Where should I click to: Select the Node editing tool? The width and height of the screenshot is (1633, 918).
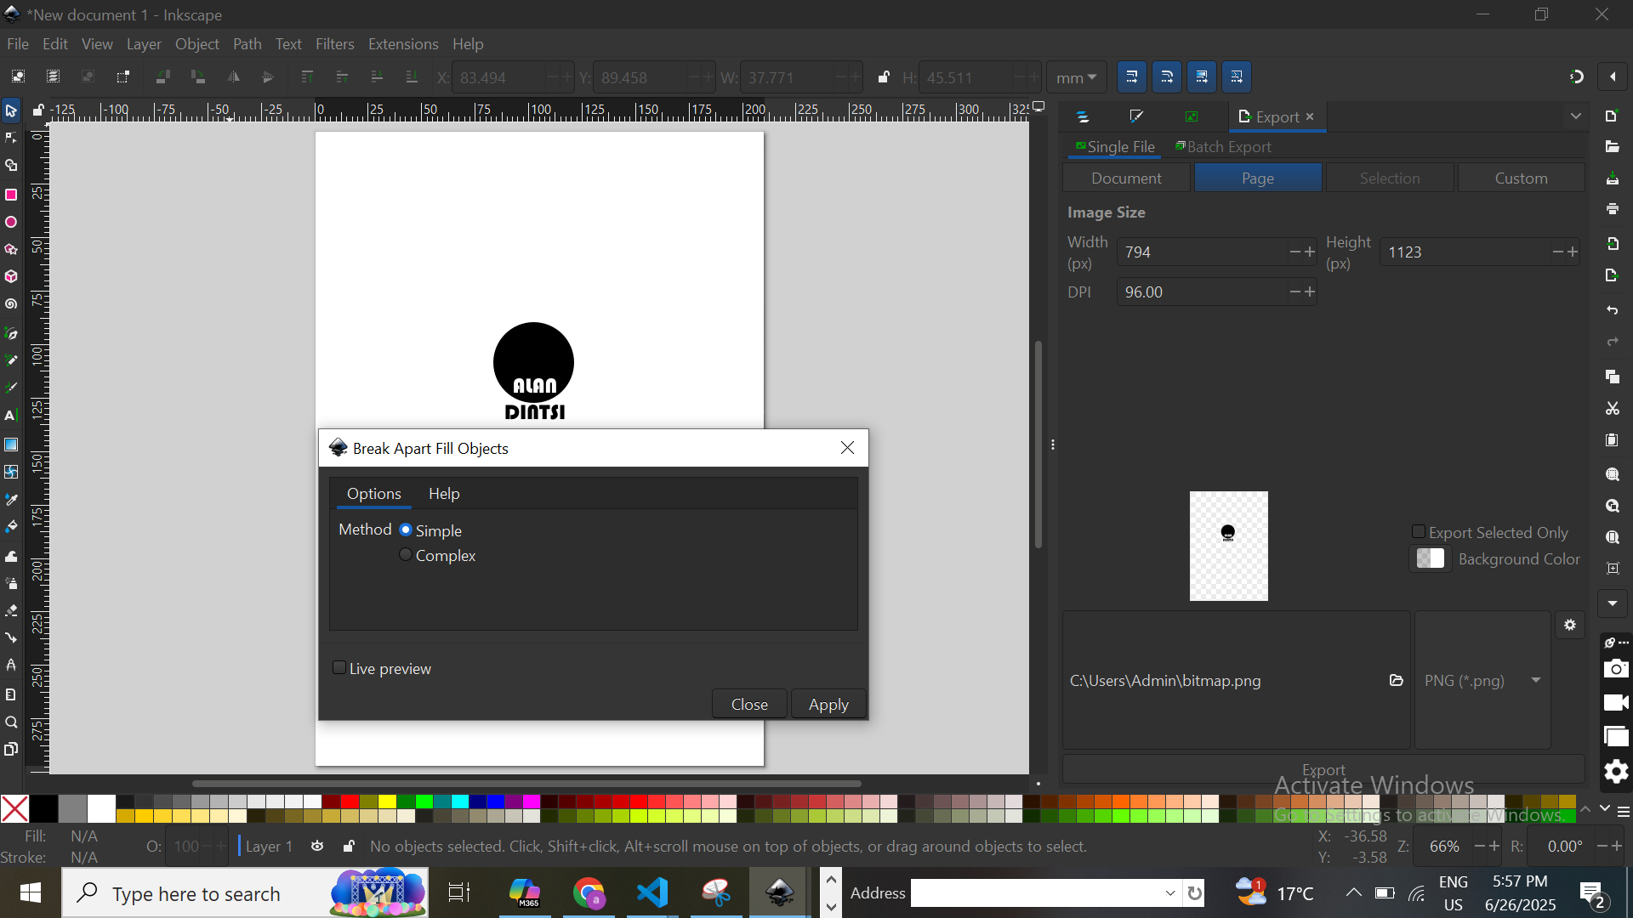coord(11,138)
